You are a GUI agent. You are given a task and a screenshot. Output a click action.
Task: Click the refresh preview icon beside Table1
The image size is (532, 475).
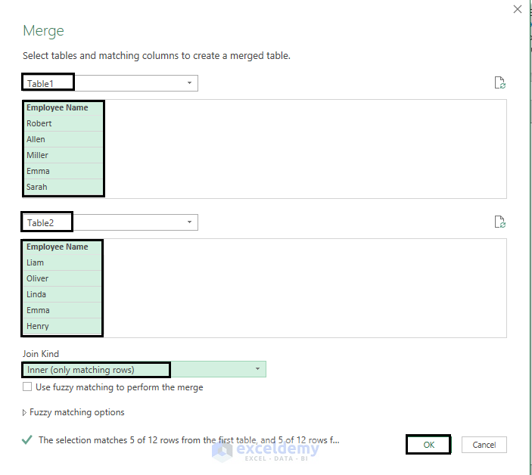pos(499,83)
